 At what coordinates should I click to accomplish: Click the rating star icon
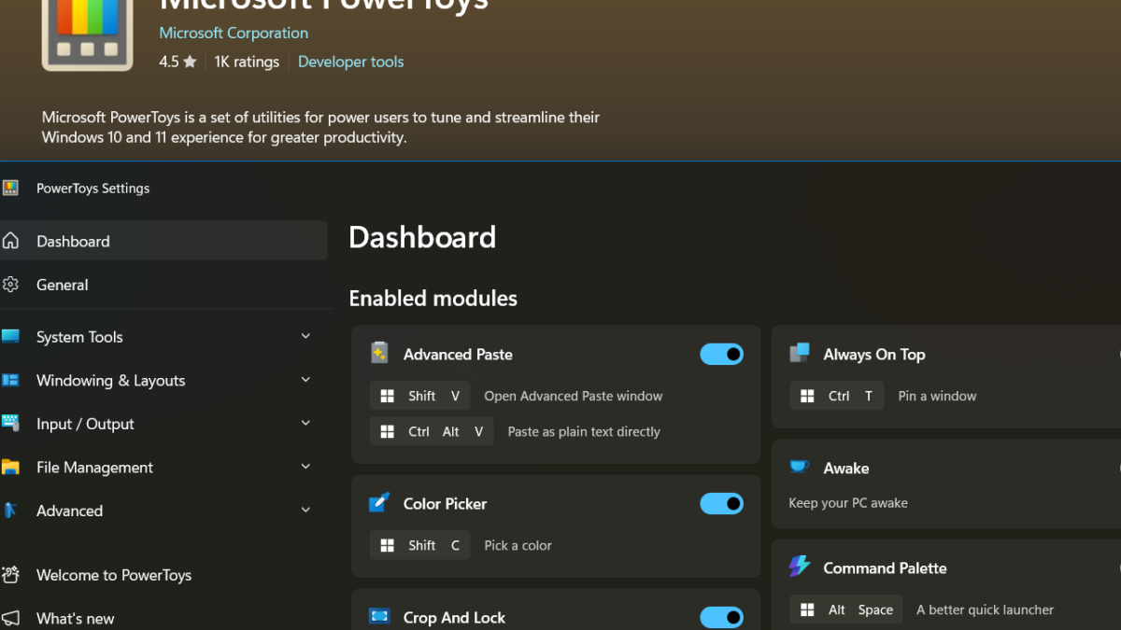(190, 62)
